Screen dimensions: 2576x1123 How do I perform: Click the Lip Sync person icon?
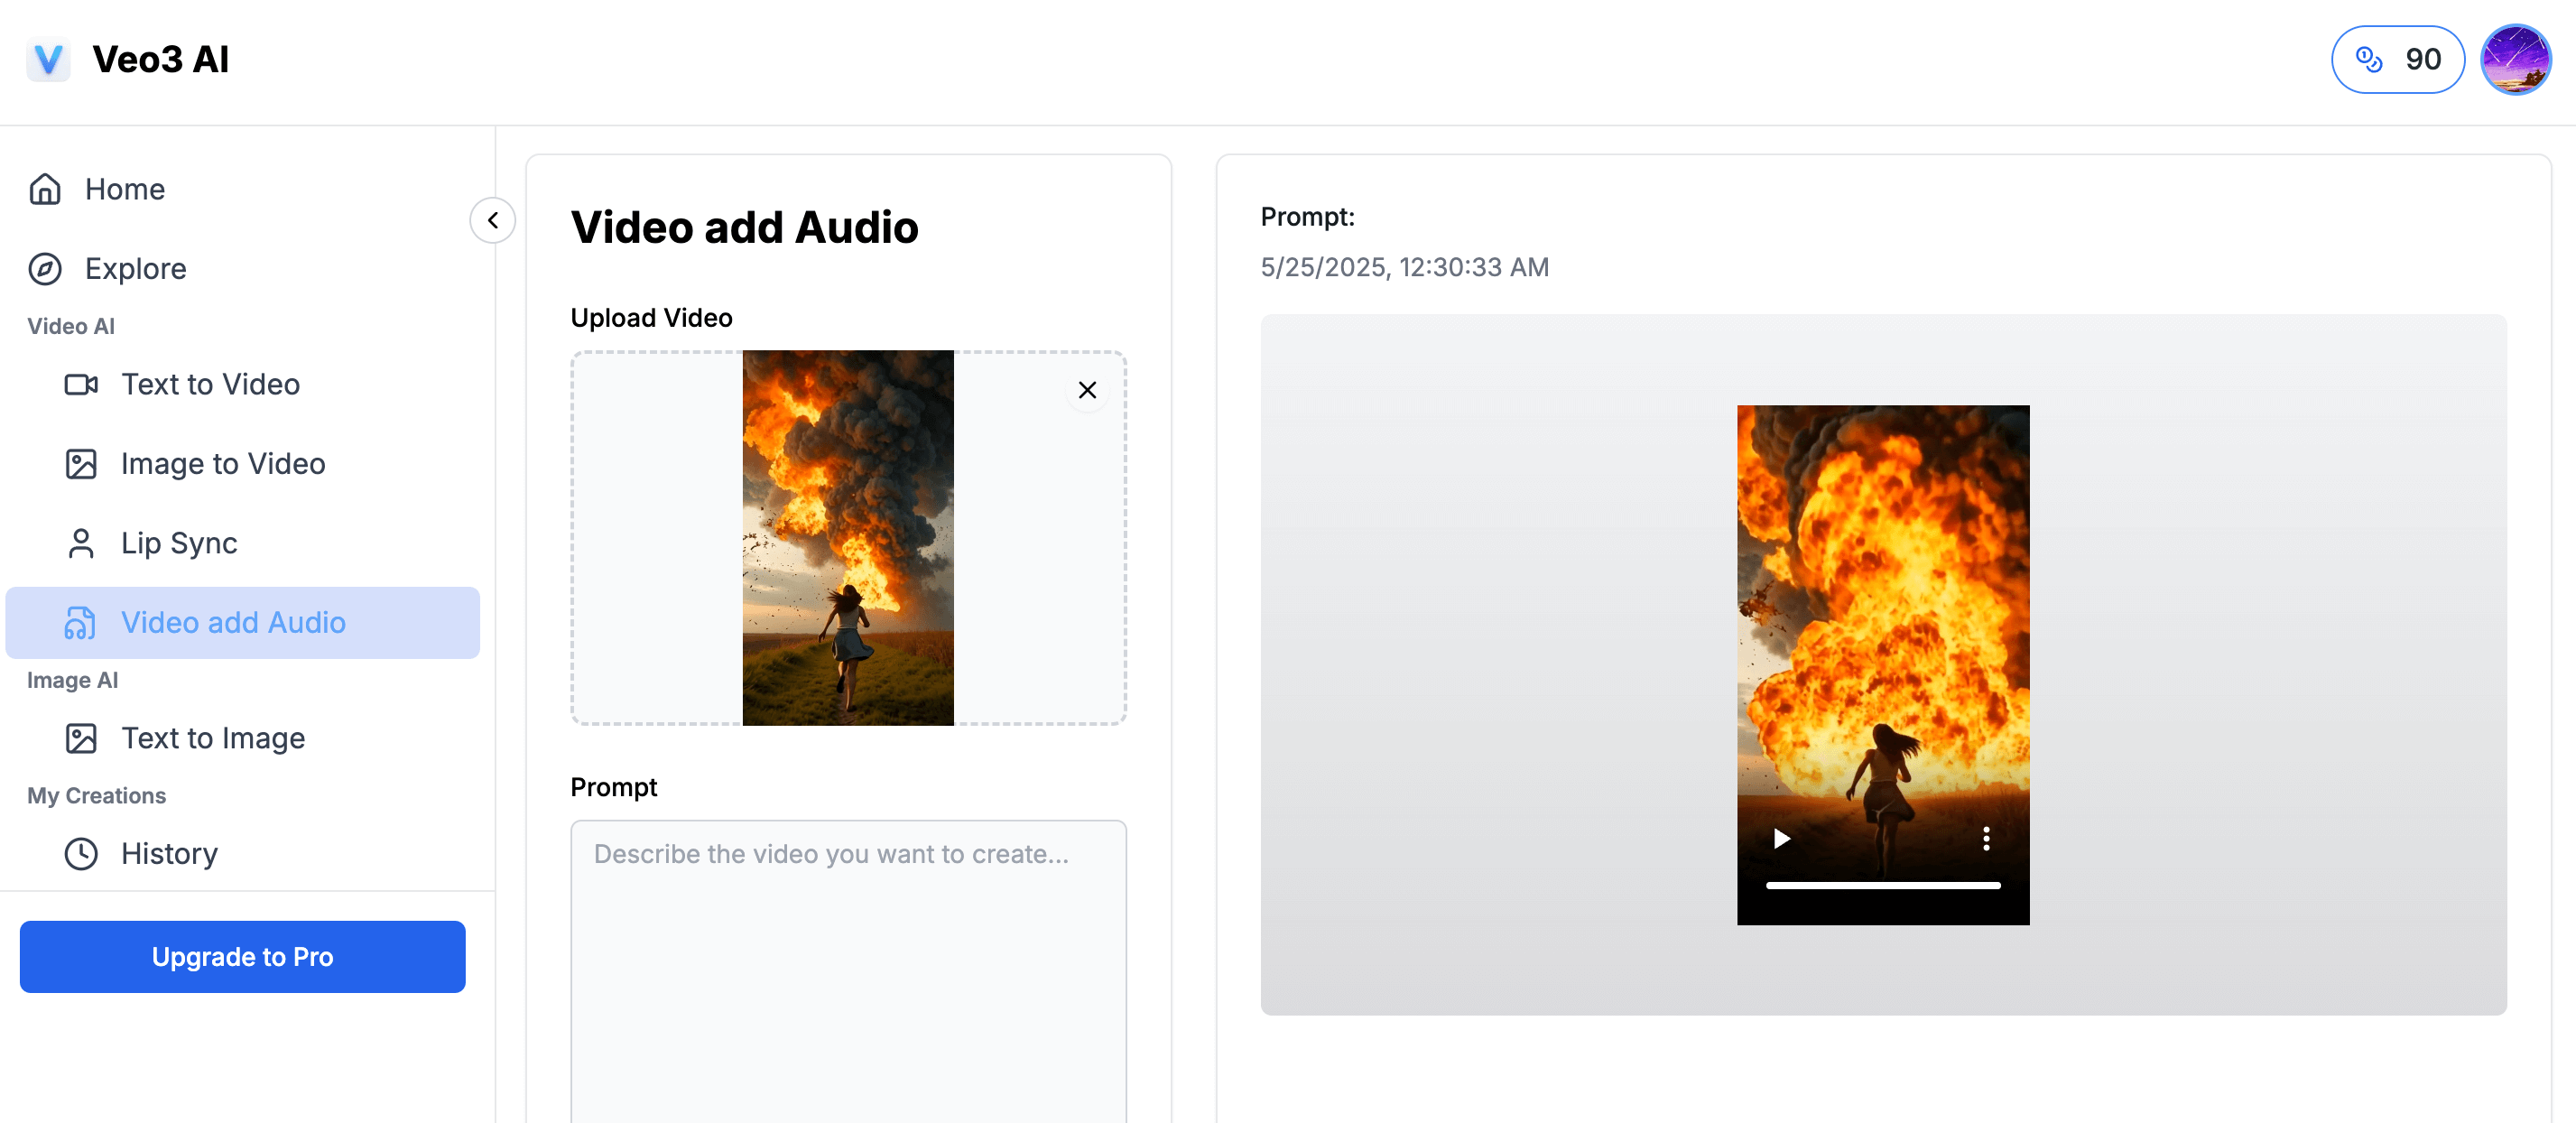81,543
